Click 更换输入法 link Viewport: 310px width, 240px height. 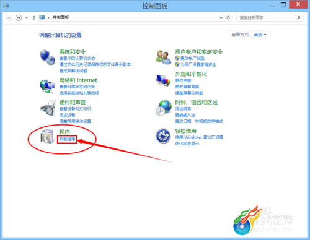[x=185, y=115]
